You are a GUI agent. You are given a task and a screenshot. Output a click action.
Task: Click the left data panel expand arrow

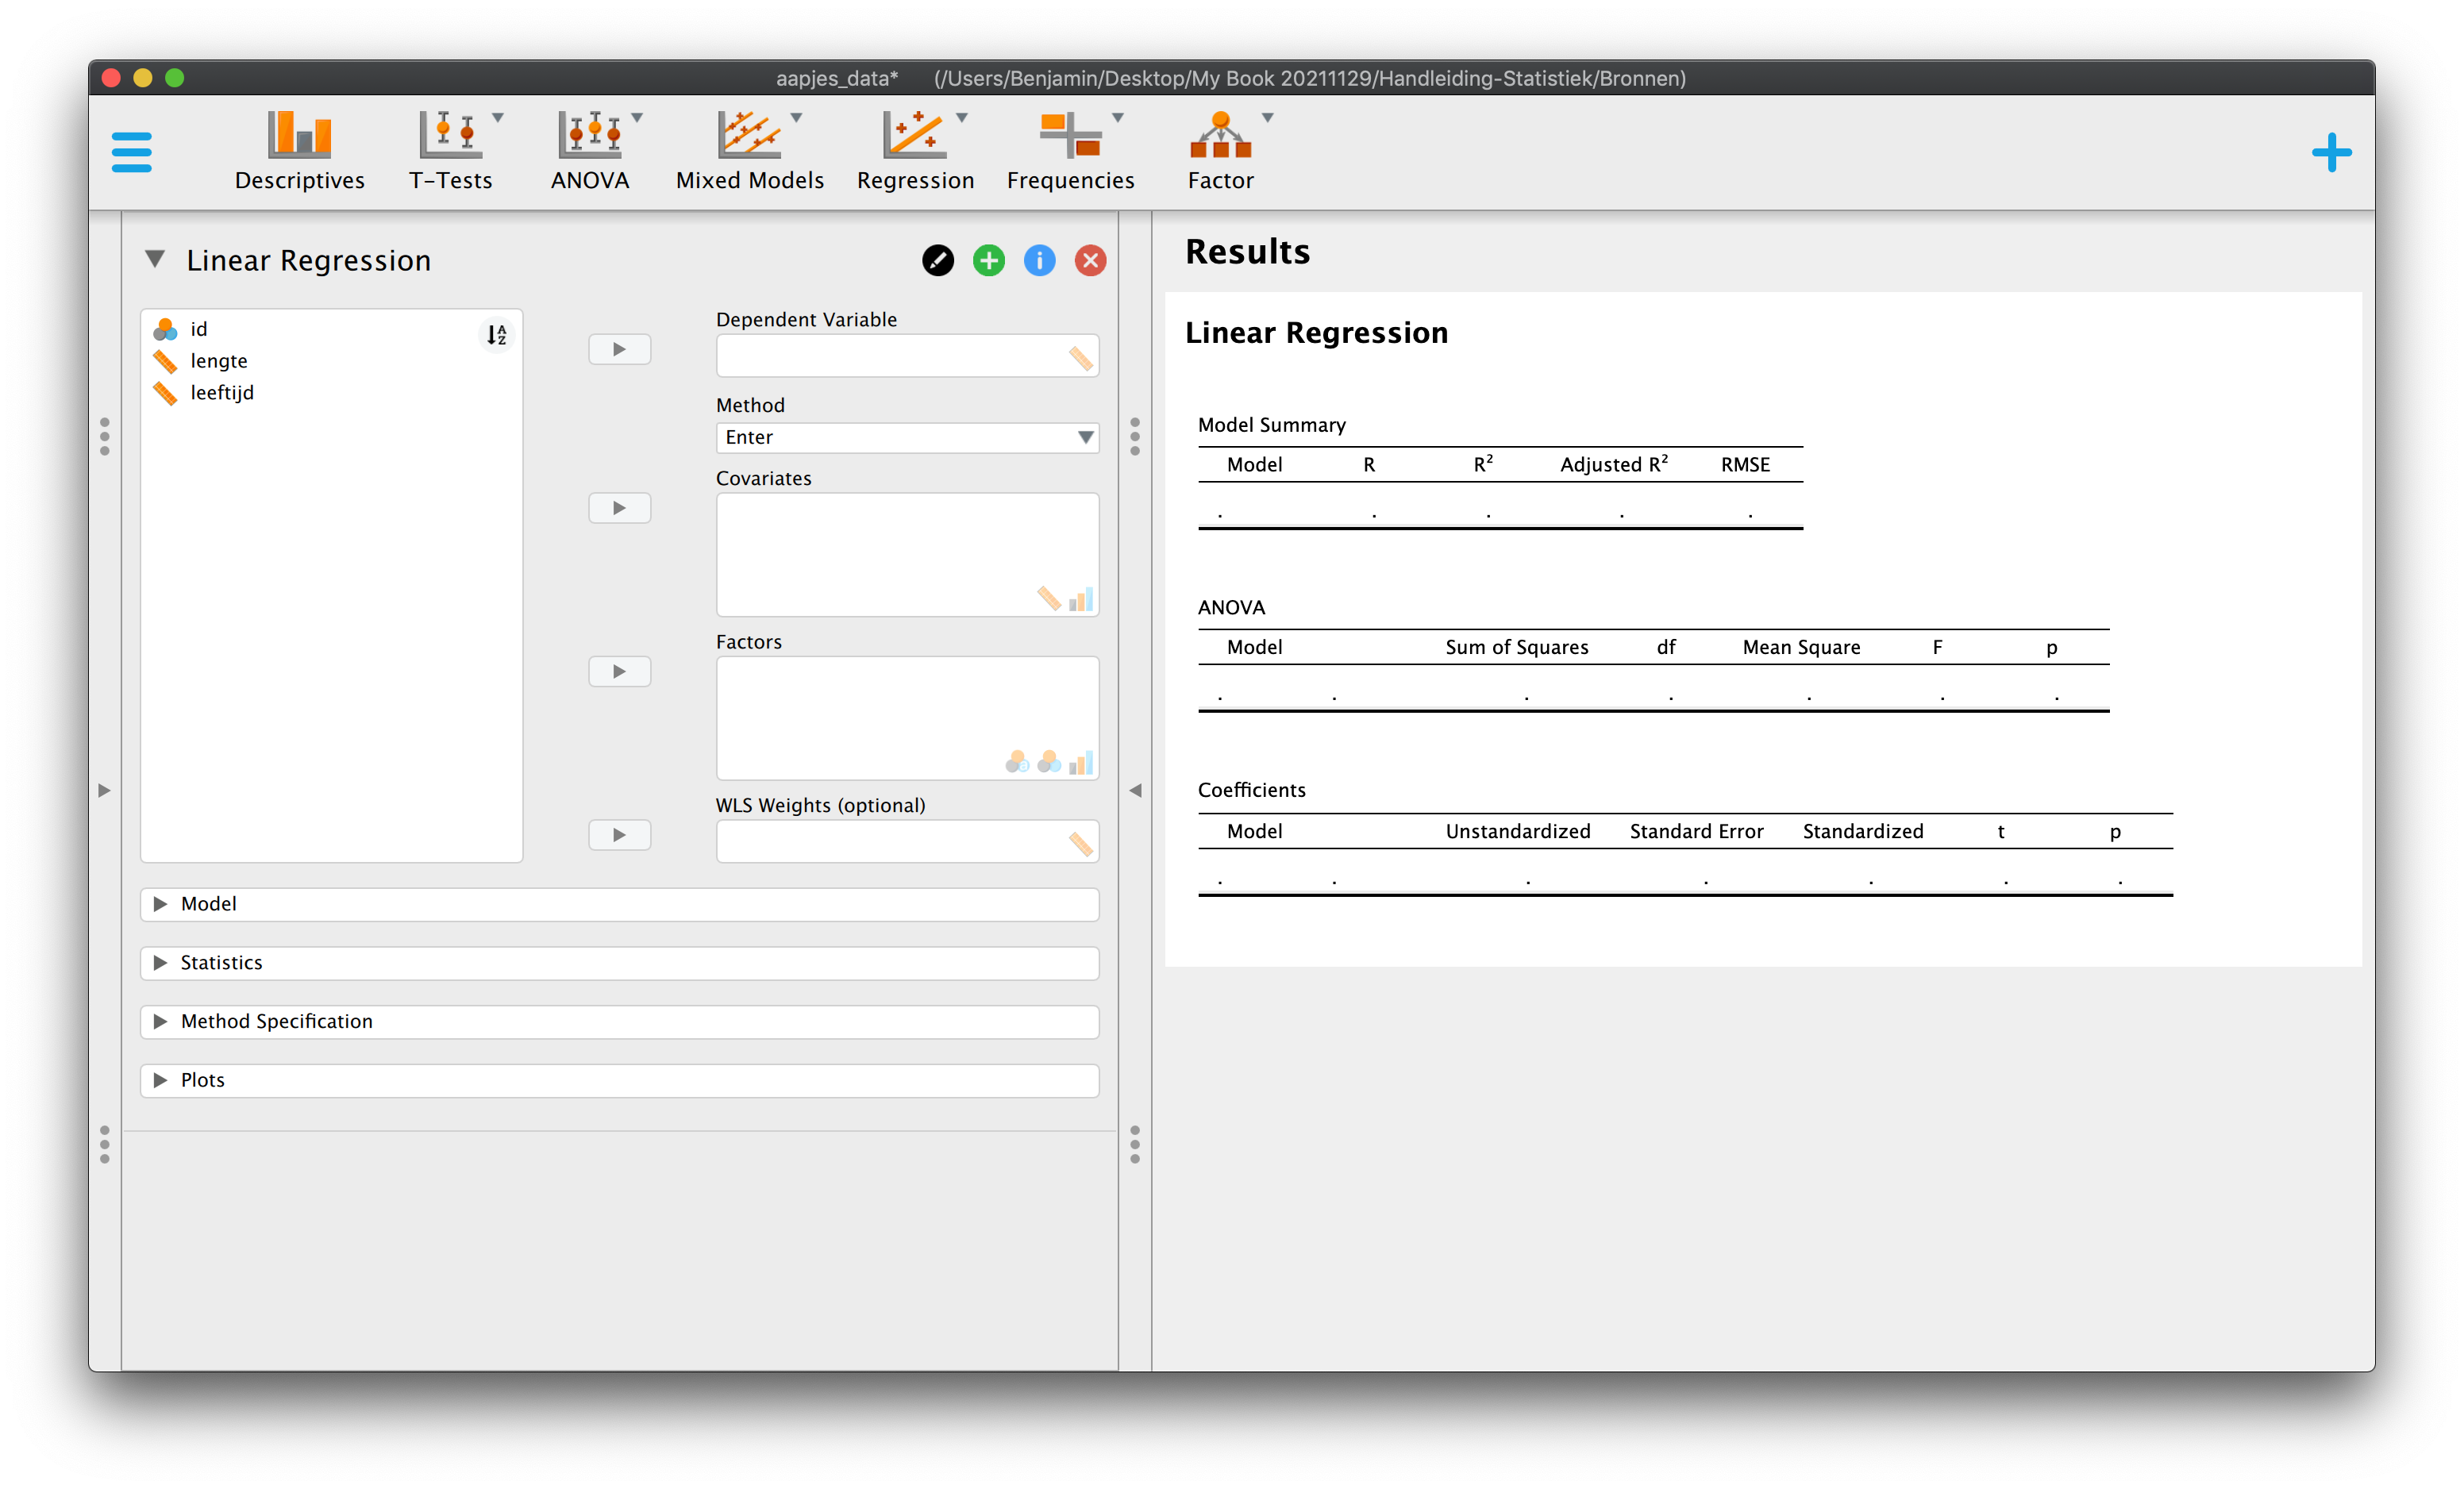tap(104, 790)
